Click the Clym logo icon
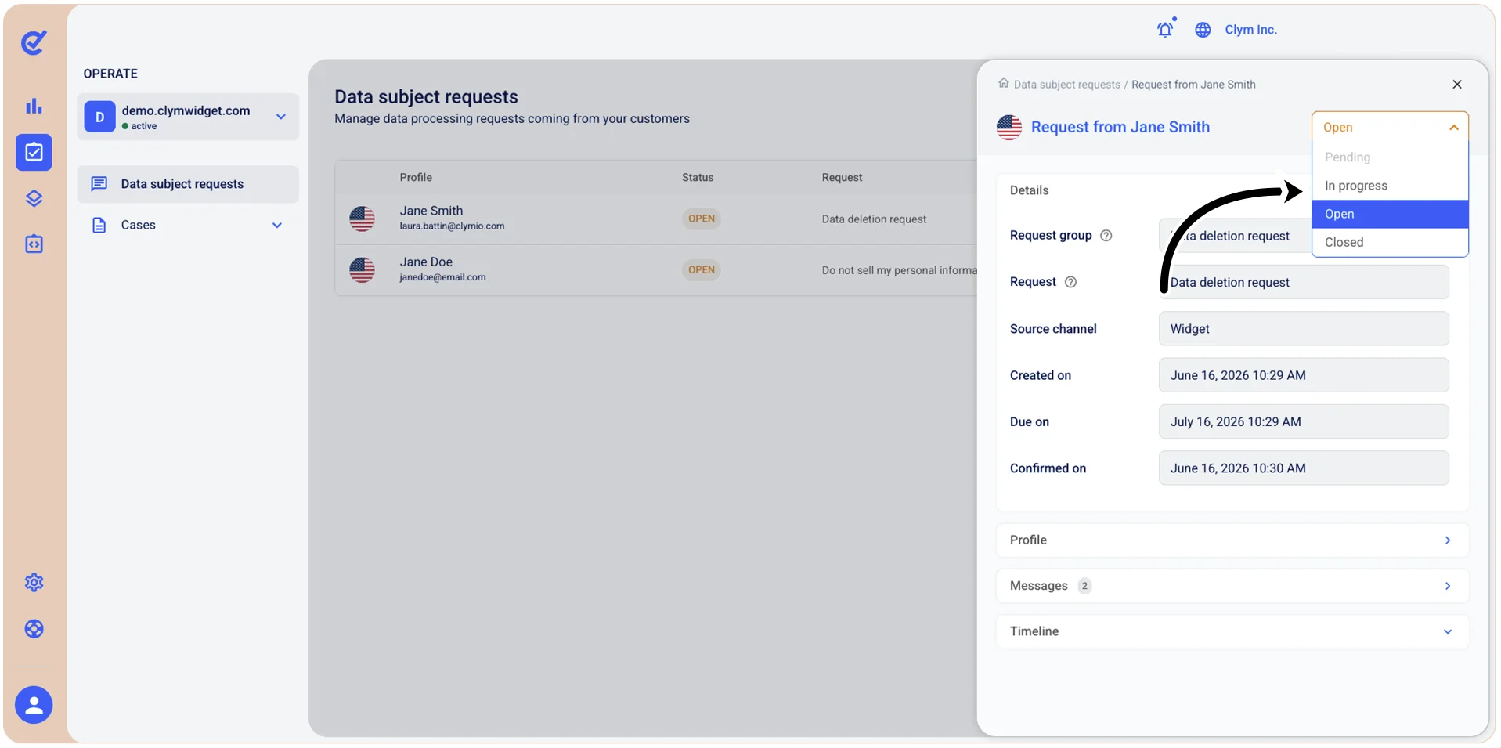1501x748 pixels. (34, 42)
